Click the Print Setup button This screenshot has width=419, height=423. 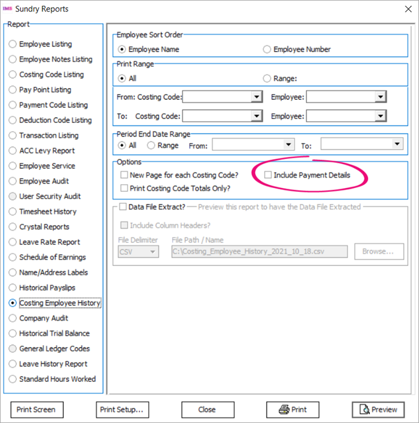[x=121, y=409]
